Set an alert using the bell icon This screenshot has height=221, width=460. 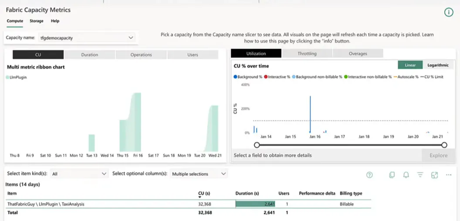pyautogui.click(x=406, y=175)
